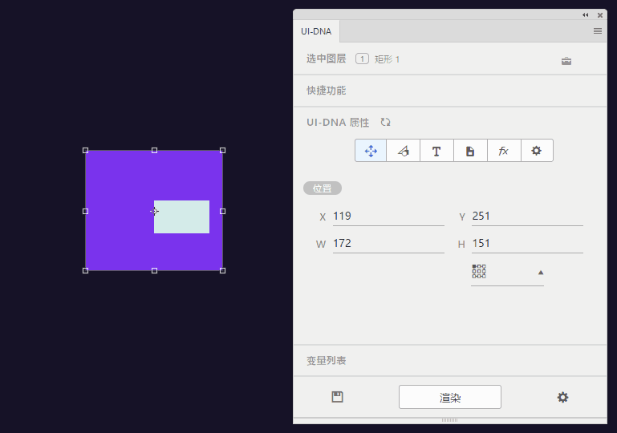Click the refresh icon beside UI-DNA 属性
The image size is (617, 433).
coord(385,123)
